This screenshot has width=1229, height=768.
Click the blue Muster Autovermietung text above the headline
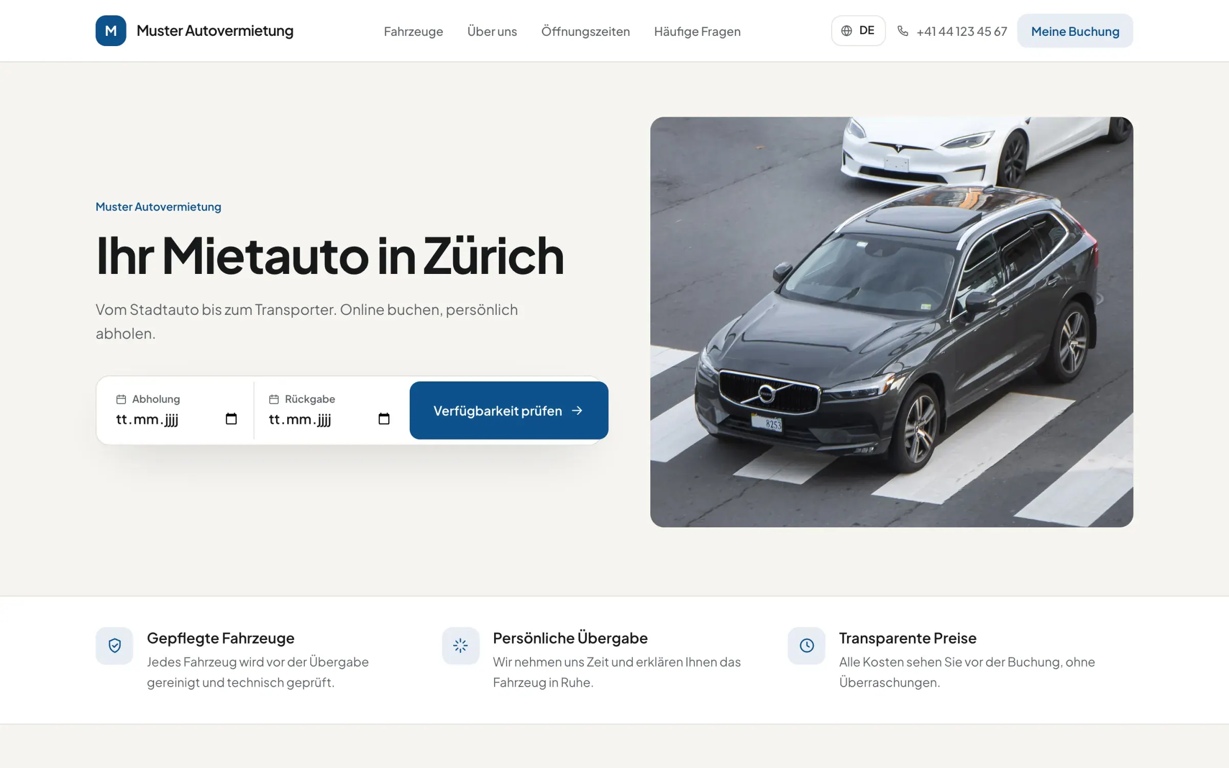pyautogui.click(x=158, y=207)
